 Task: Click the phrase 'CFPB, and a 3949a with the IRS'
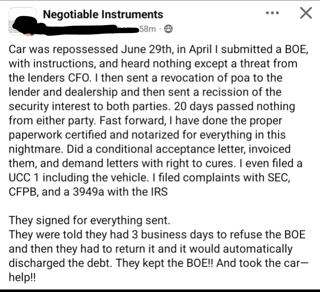pos(88,192)
